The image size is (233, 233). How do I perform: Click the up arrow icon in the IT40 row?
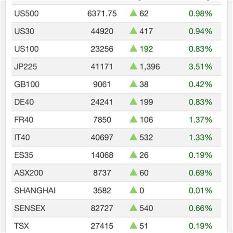coord(133,137)
